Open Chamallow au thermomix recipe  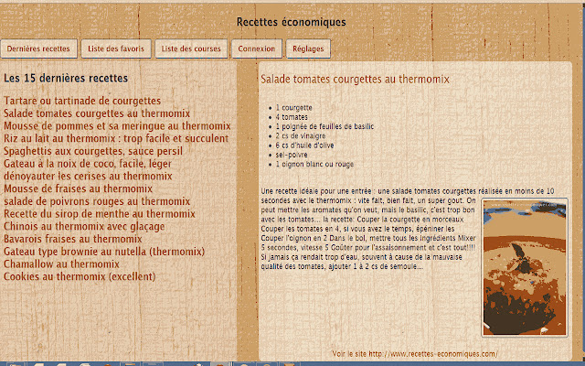61,264
